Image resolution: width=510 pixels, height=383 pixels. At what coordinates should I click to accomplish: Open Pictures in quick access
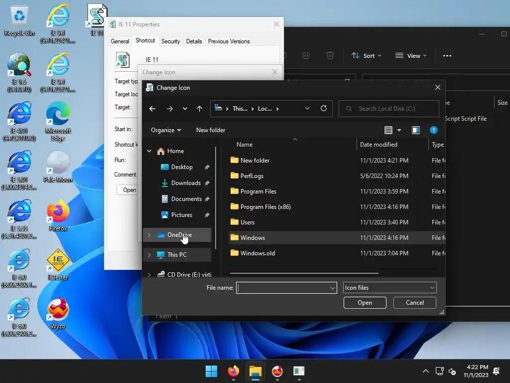pos(181,214)
